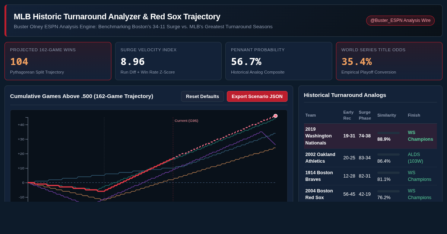Click the Similarity column header

(x=387, y=115)
